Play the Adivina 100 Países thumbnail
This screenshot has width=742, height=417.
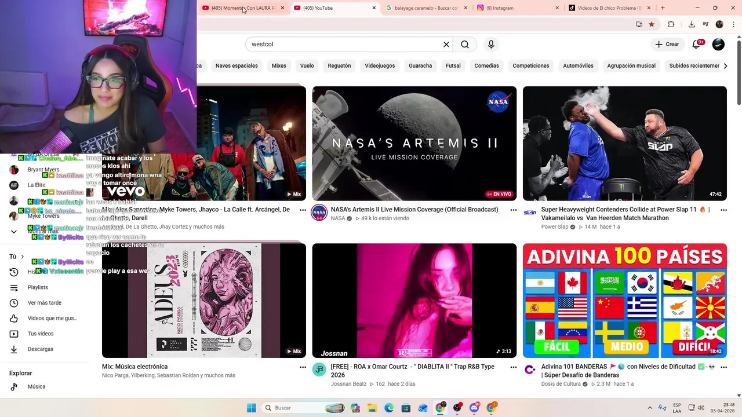[625, 301]
